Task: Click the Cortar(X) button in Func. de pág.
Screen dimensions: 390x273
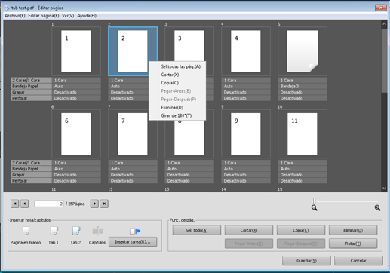Action: [249, 230]
